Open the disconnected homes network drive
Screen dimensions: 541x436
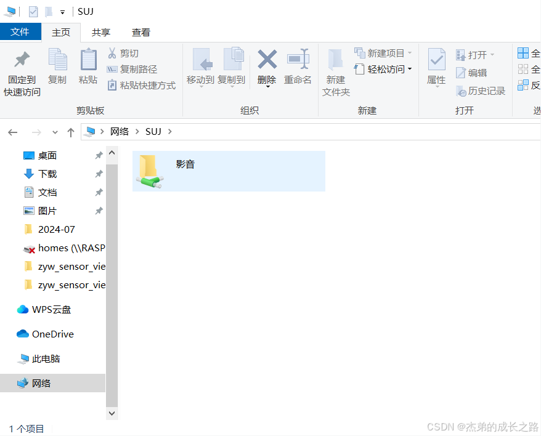pyautogui.click(x=64, y=248)
